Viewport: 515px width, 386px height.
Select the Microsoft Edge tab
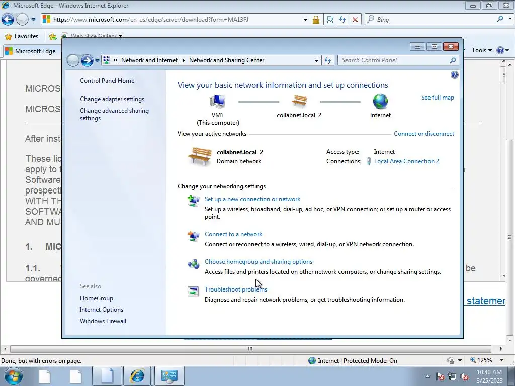(31, 51)
